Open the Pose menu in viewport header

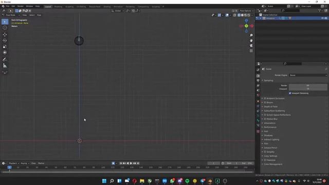tap(39, 15)
